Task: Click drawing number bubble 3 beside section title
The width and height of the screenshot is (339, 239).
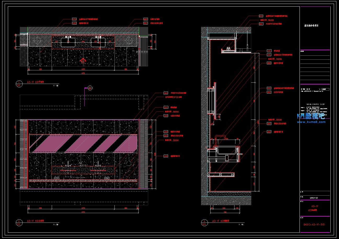Action: (203, 222)
